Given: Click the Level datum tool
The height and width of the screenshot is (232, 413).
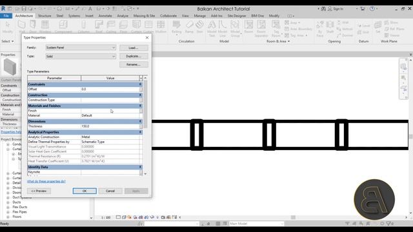Looking at the screenshot, I should click(364, 26).
